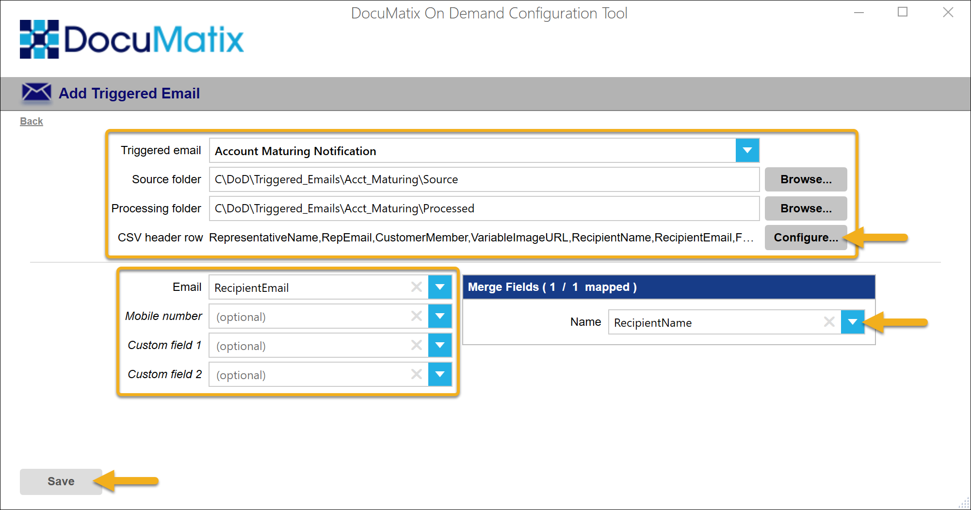Browse for the Source folder
Viewport: 971px width, 510px height.
pyautogui.click(x=806, y=179)
